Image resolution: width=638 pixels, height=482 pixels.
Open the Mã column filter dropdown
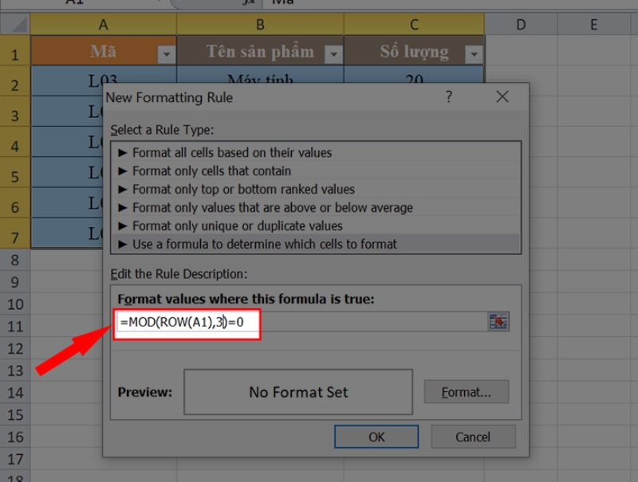(x=166, y=54)
